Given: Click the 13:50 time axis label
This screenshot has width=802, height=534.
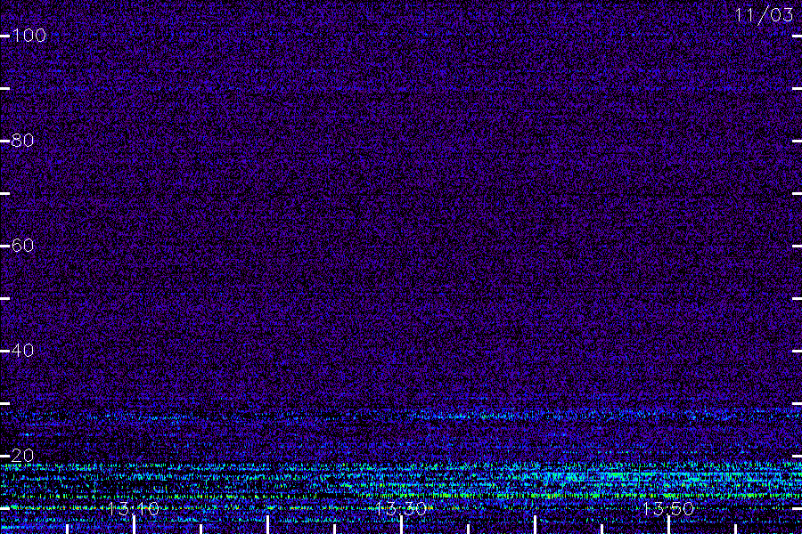Looking at the screenshot, I should 668,508.
